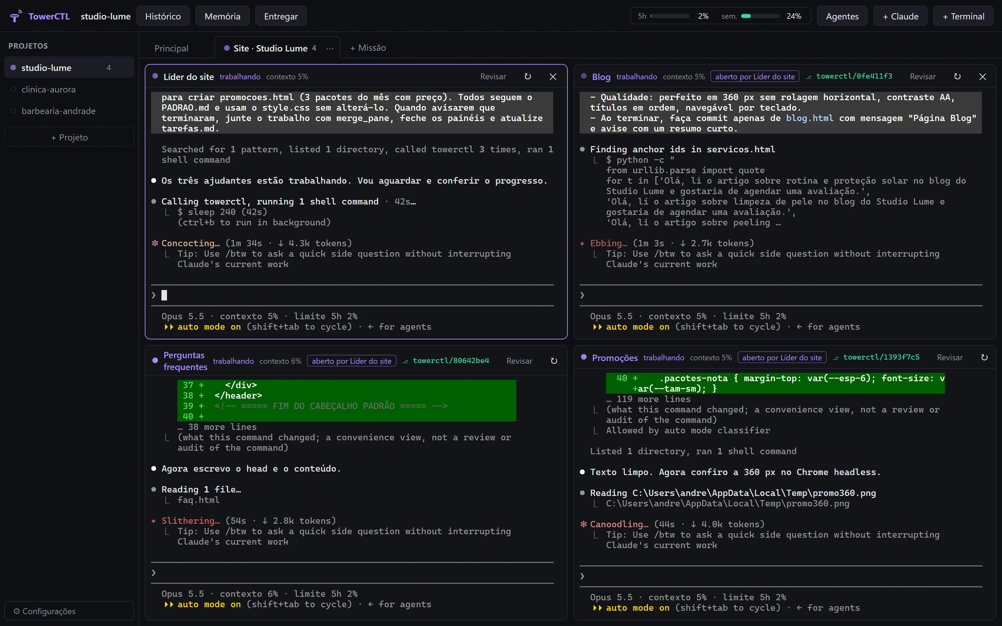Close the Blog pane
Viewport: 1002px width, 626px height.
tap(983, 77)
